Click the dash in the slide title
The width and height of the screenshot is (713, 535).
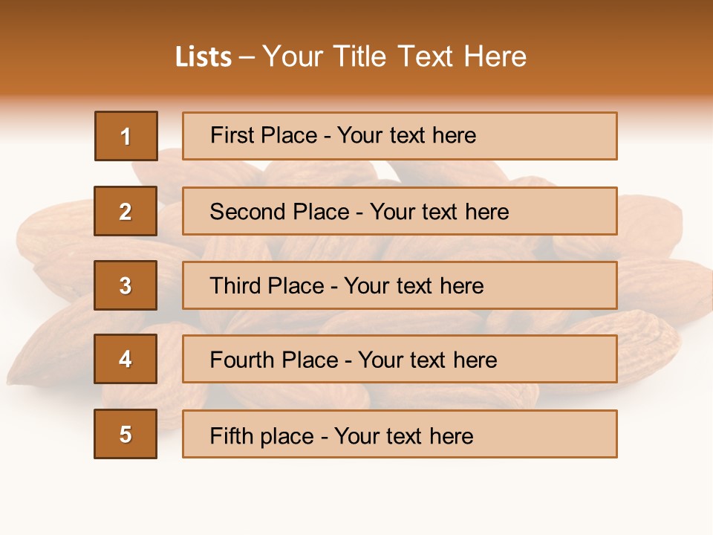[x=247, y=56]
